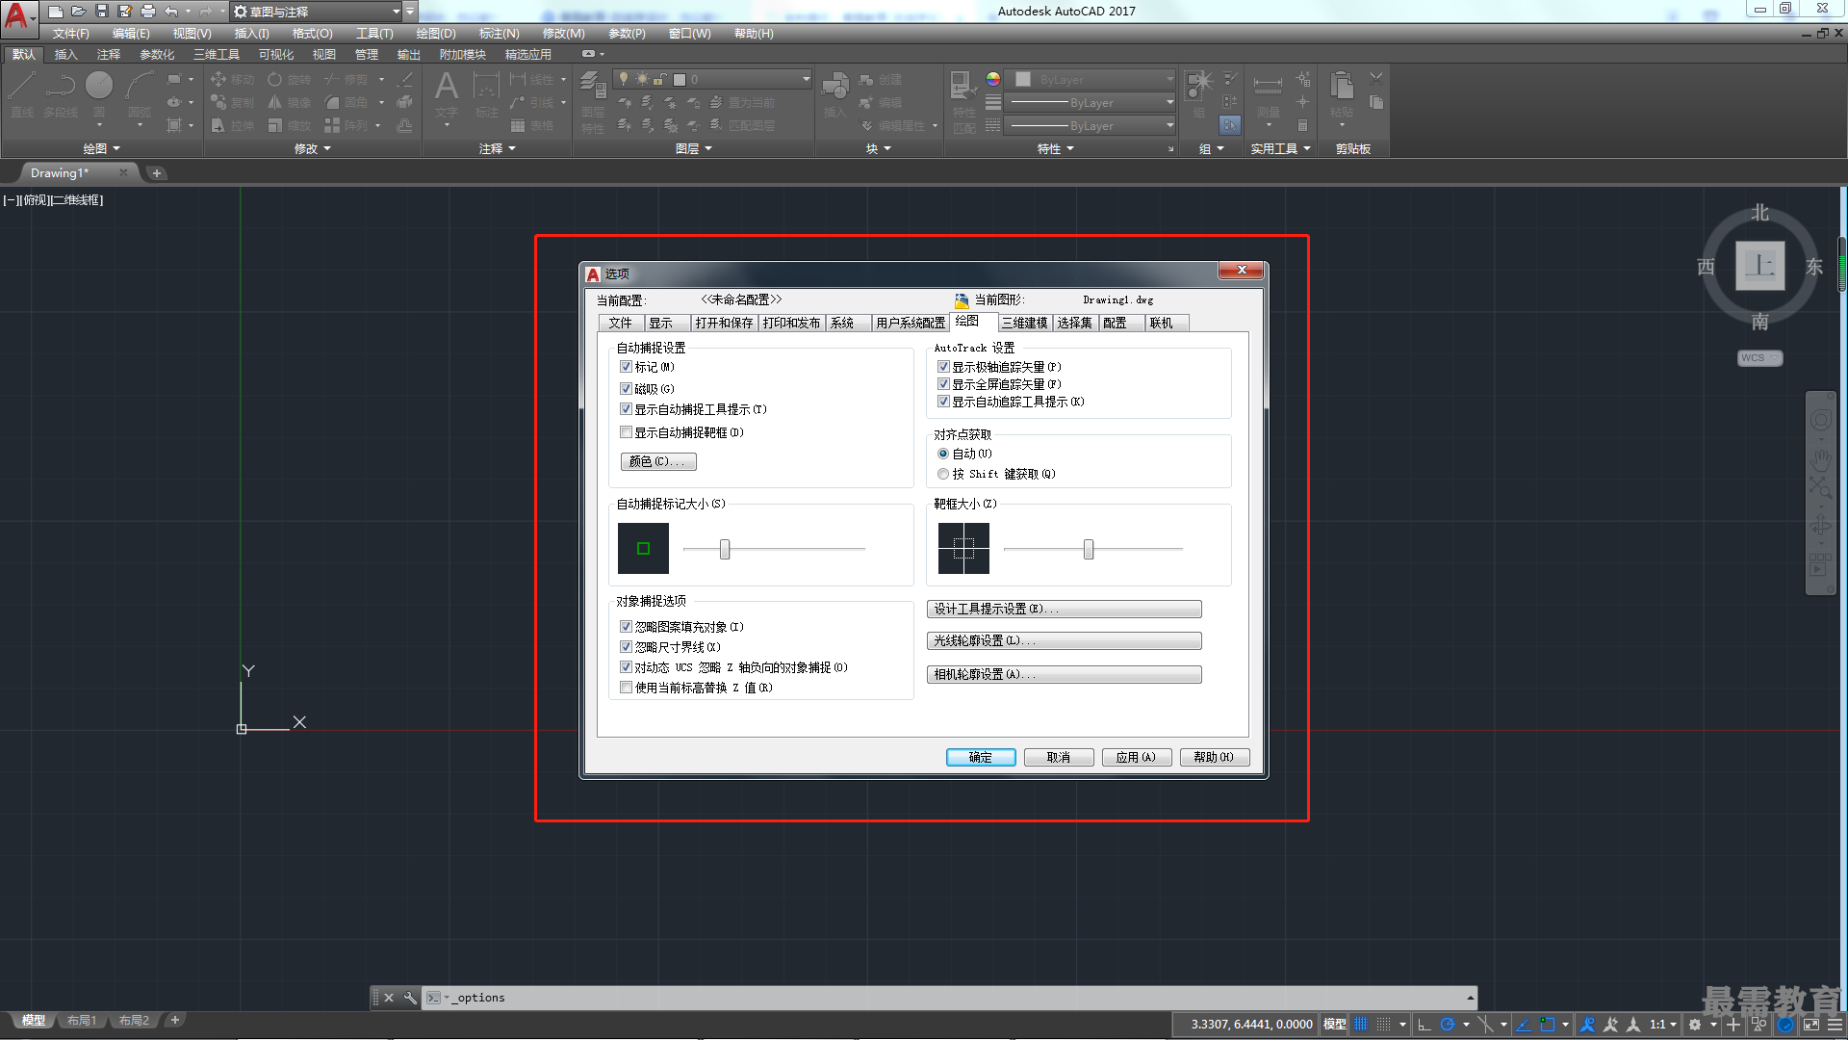The height and width of the screenshot is (1040, 1848).
Task: Click the Measure (测量) tool icon
Action: tap(1268, 94)
